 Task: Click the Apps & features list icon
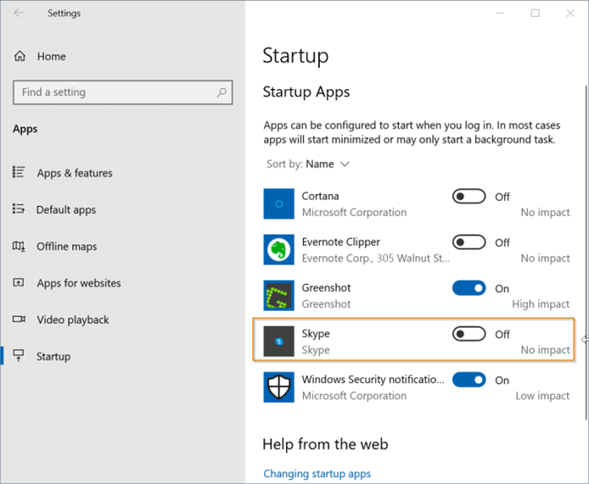click(x=19, y=172)
